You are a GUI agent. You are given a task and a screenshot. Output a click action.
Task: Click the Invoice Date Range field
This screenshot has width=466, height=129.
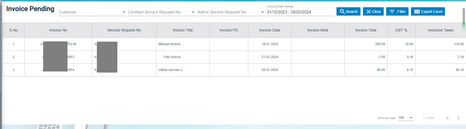point(300,12)
